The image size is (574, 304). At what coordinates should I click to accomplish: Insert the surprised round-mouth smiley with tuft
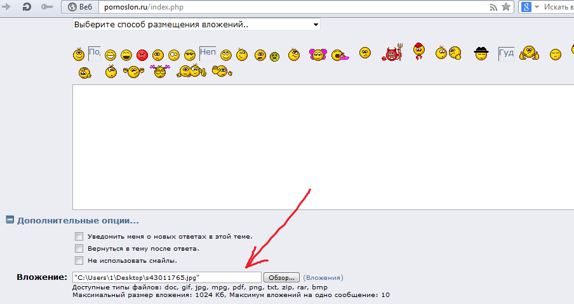(111, 72)
